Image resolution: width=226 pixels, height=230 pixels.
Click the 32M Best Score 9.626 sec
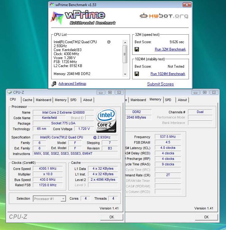tap(177, 42)
